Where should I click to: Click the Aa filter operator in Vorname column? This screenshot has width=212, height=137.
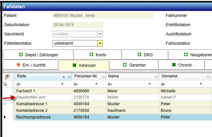point(163,84)
